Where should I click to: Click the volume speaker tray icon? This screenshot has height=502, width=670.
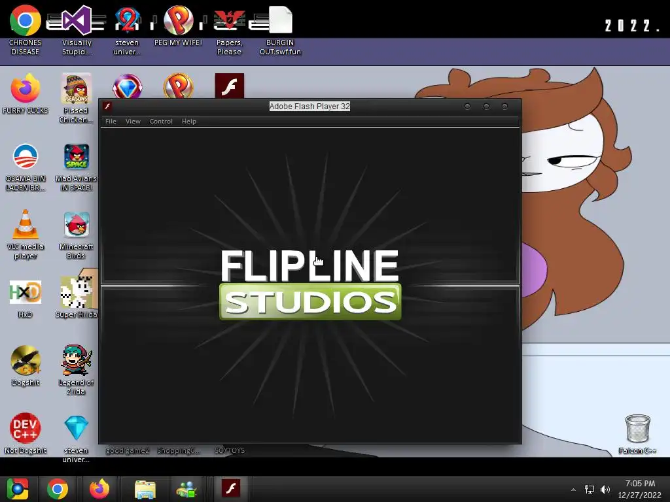coord(605,489)
